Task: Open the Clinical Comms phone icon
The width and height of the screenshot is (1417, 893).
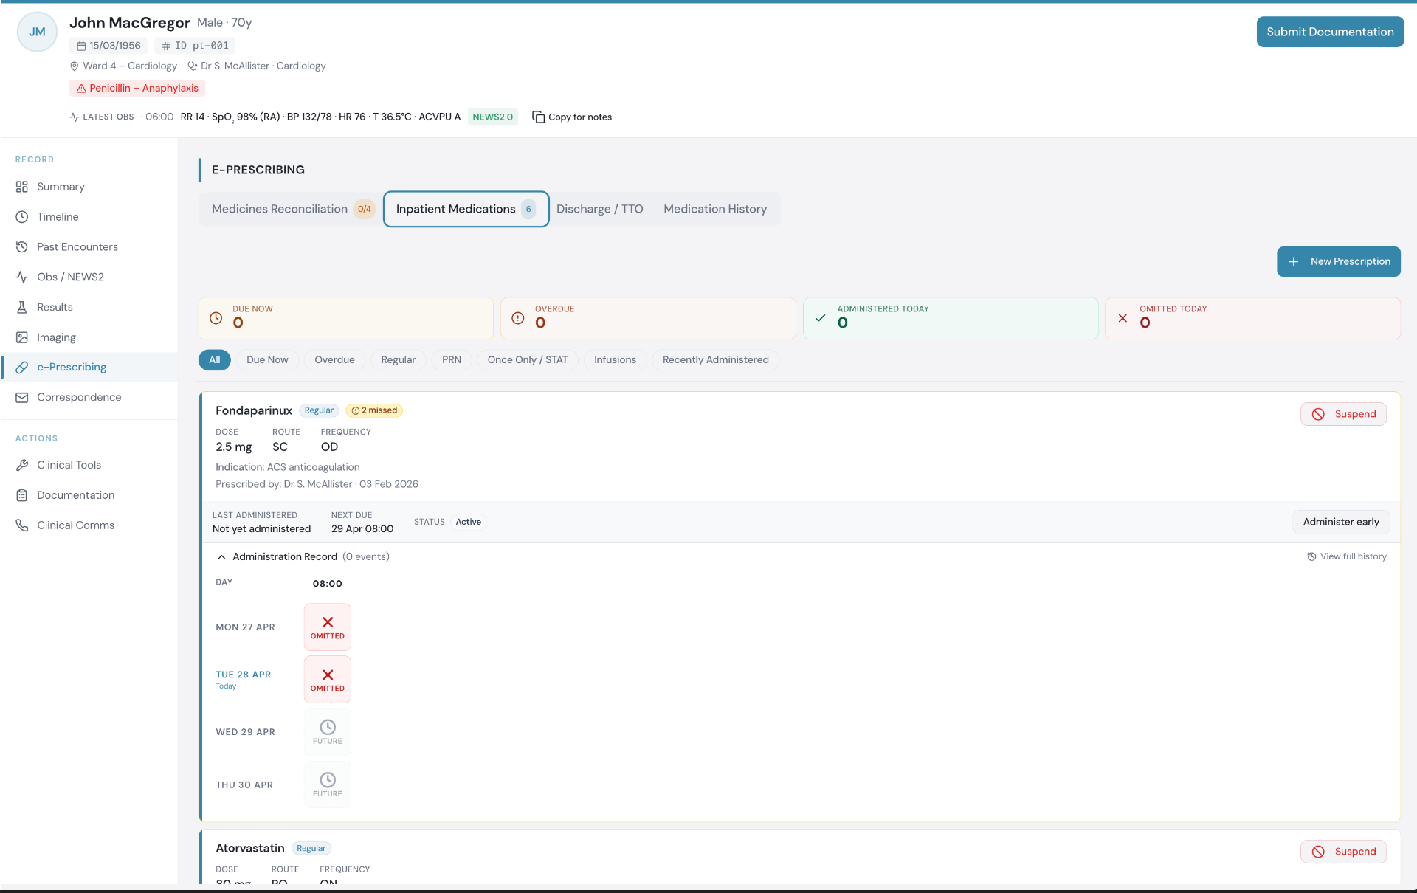Action: click(x=22, y=525)
